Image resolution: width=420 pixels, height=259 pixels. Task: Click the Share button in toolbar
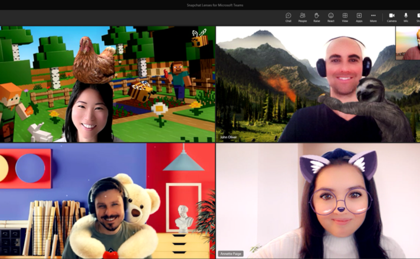pos(418,18)
